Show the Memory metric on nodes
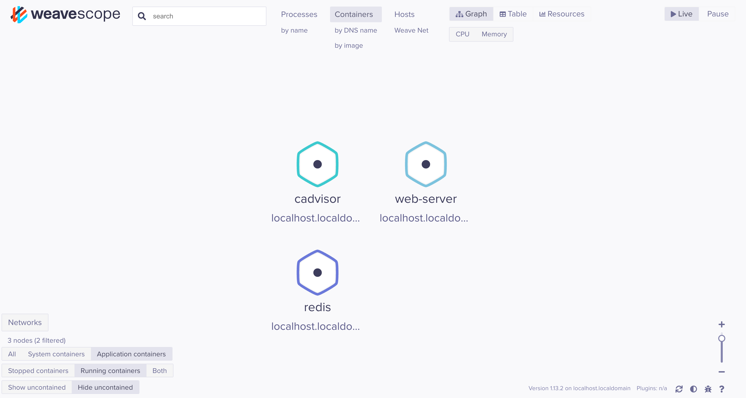The image size is (746, 398). point(494,34)
